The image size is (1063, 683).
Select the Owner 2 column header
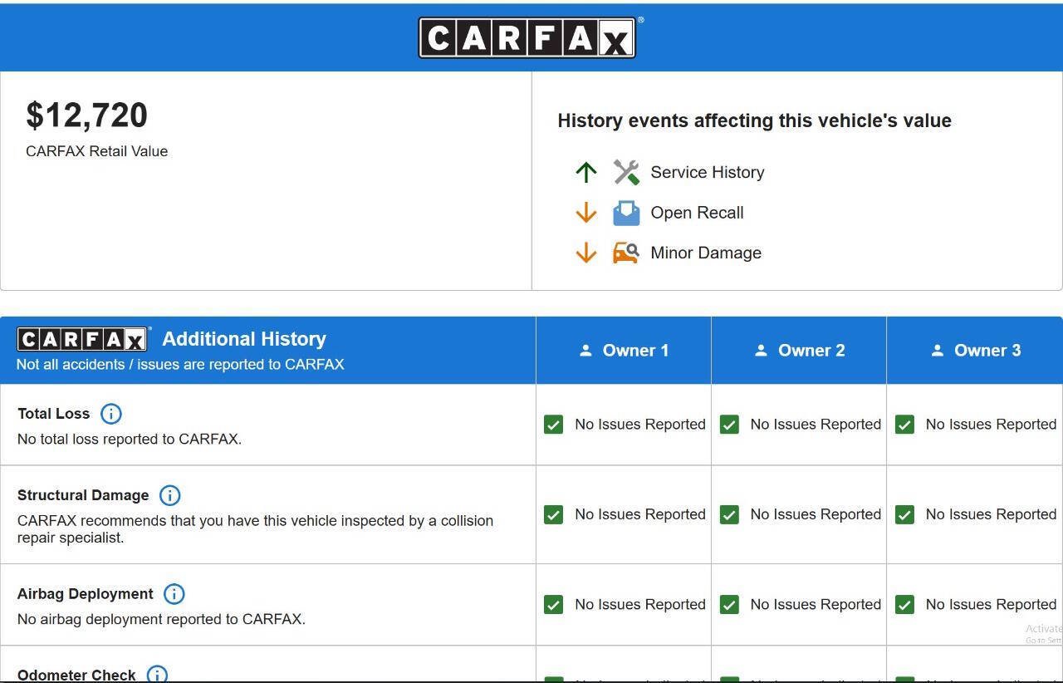(x=799, y=351)
